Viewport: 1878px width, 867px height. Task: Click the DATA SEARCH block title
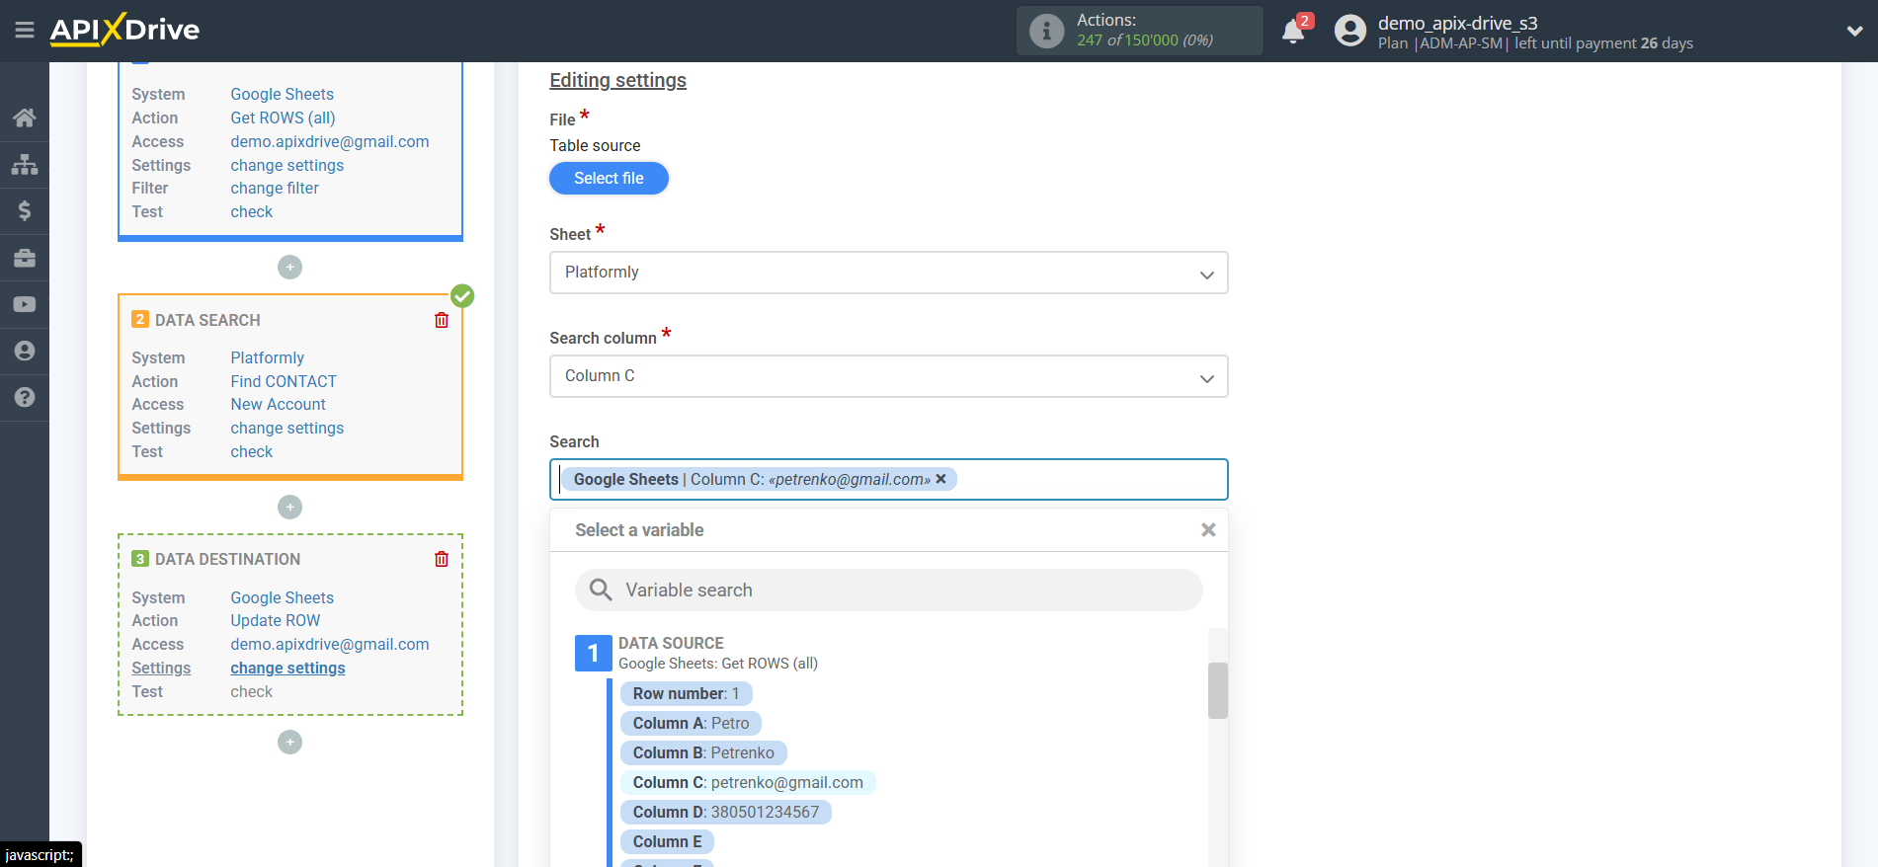[207, 320]
